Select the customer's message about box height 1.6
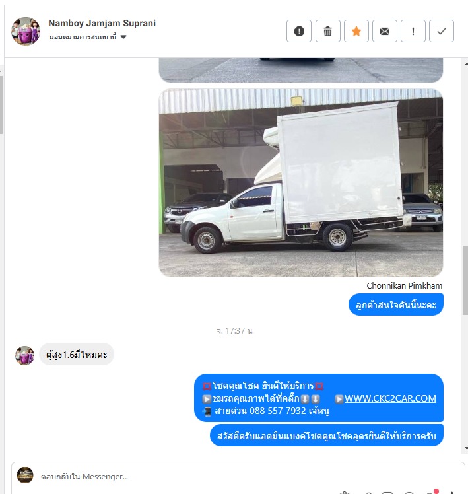The width and height of the screenshot is (468, 494). tap(77, 355)
